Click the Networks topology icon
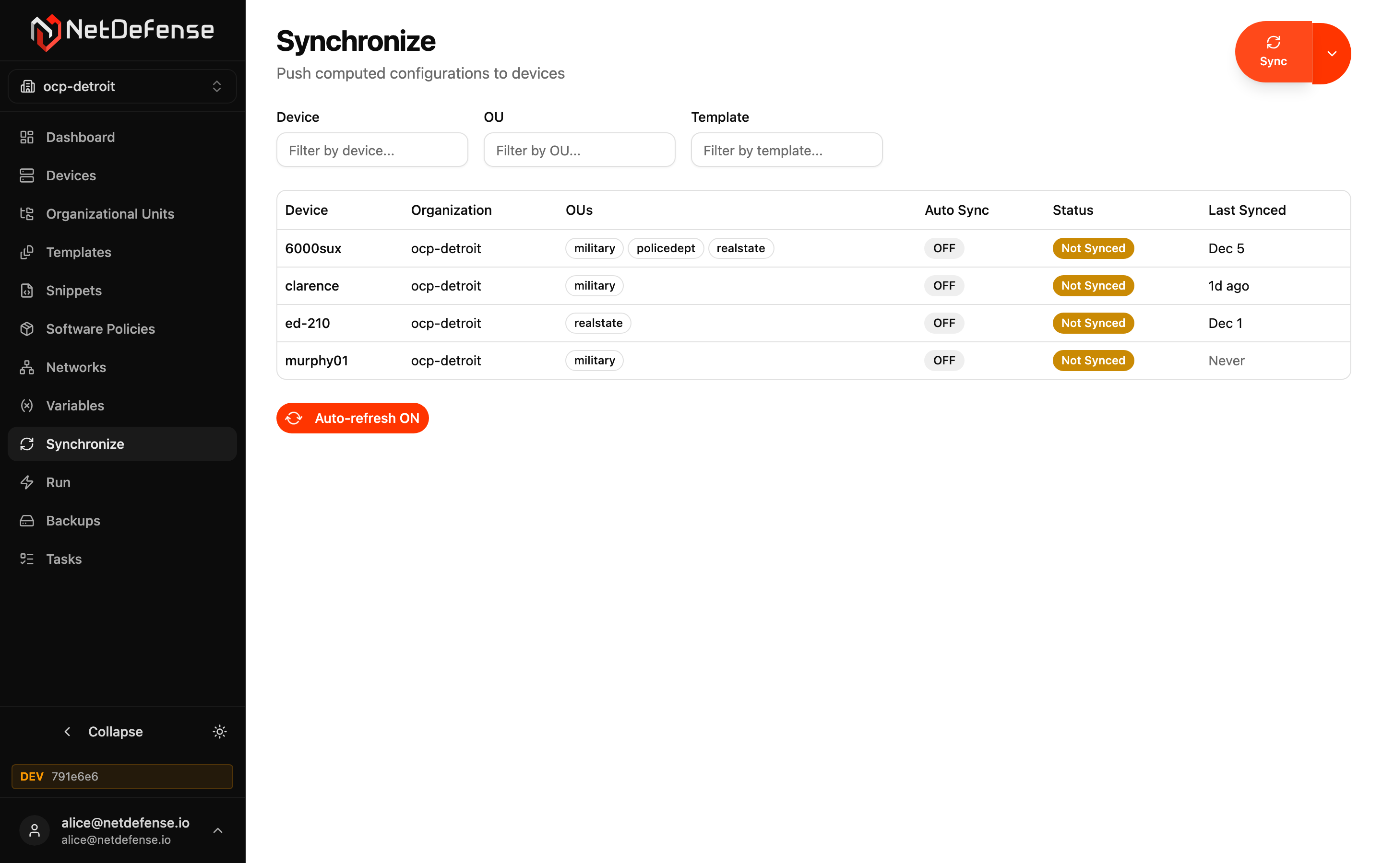 tap(27, 367)
